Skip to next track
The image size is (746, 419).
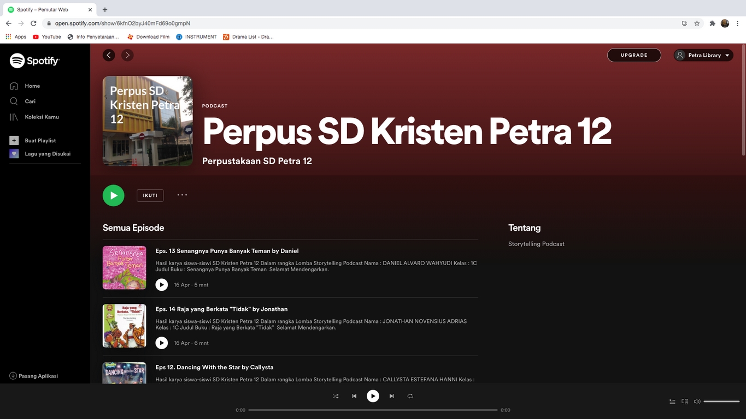391,396
